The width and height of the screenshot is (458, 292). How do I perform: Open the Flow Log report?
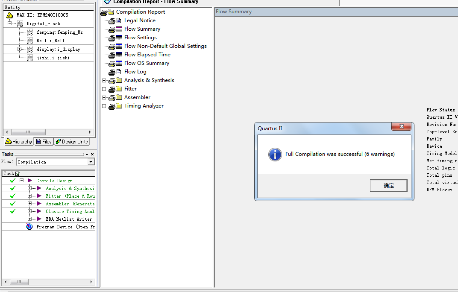click(135, 72)
